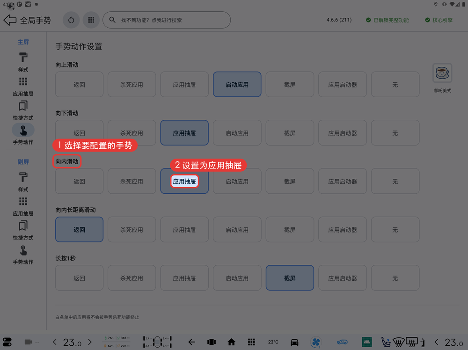This screenshot has width=468, height=350.
Task: Set 长按1秒 to 返回
Action: coord(79,278)
